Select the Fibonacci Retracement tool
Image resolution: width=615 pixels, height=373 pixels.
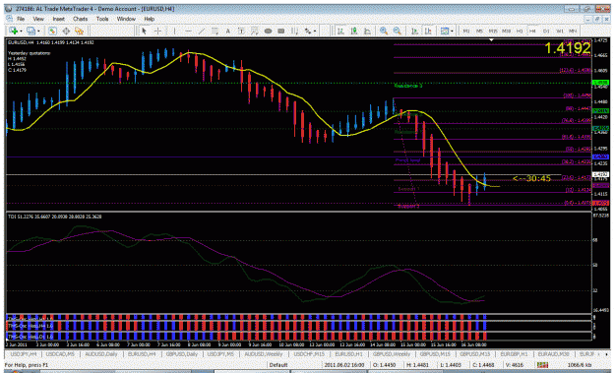[254, 31]
